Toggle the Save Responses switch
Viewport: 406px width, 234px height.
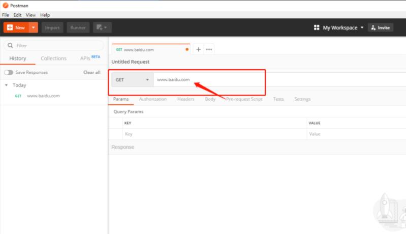pyautogui.click(x=9, y=72)
